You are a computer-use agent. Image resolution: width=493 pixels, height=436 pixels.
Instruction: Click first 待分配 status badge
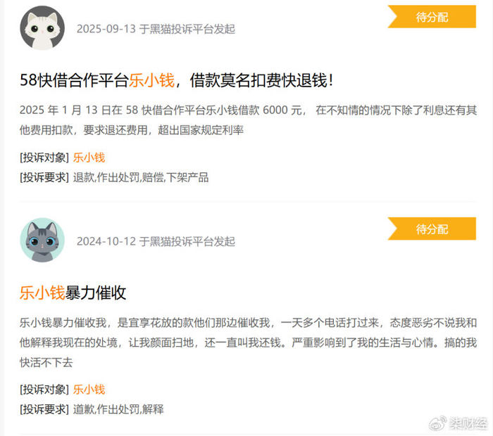[x=432, y=17]
